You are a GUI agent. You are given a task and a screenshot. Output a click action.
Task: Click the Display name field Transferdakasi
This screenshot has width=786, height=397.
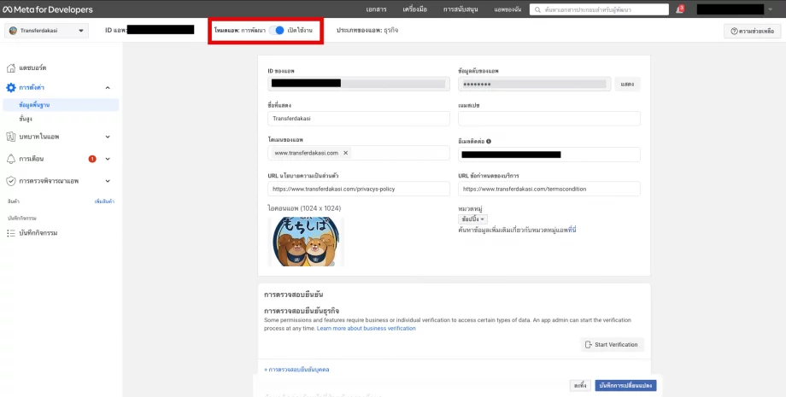[359, 119]
